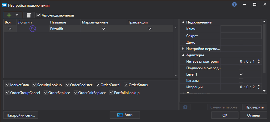Click the property grid scrollbar down arrow
Image resolution: width=270 pixels, height=122 pixels.
click(264, 91)
